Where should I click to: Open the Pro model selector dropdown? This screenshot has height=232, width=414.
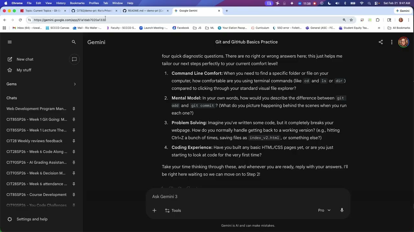pyautogui.click(x=324, y=210)
